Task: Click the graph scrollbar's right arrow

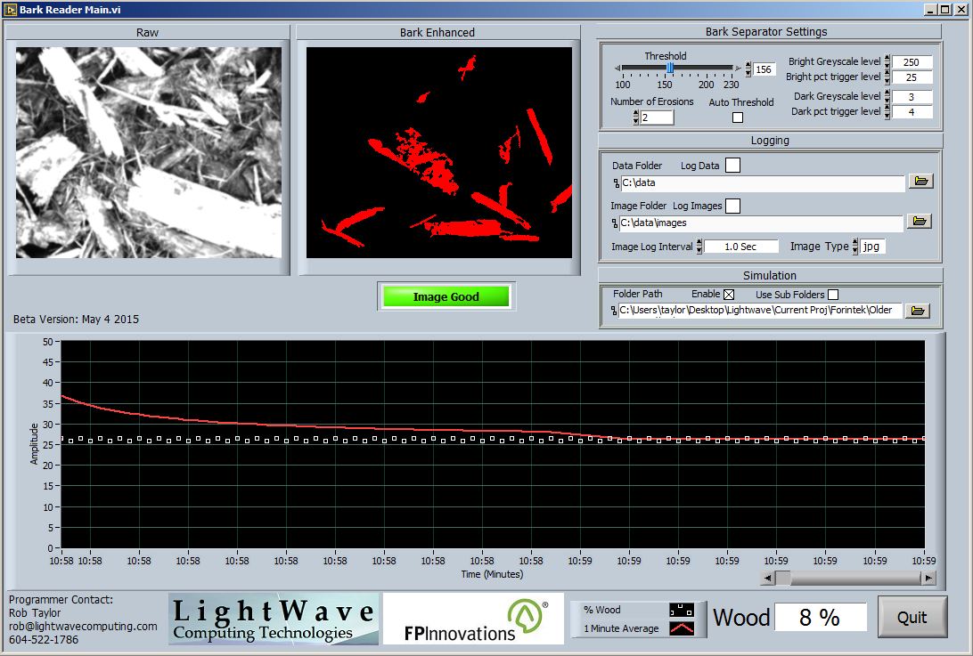Action: [928, 578]
